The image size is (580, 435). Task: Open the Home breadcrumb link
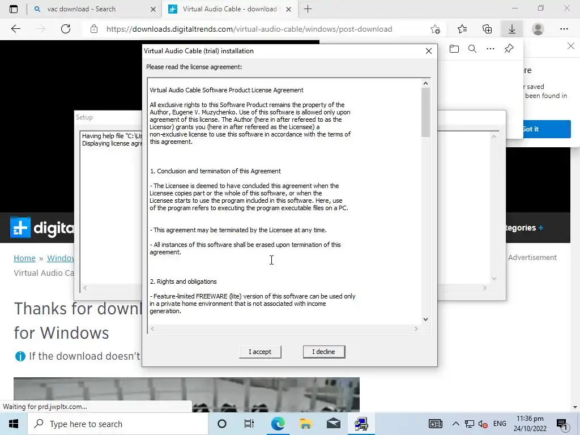pyautogui.click(x=24, y=258)
